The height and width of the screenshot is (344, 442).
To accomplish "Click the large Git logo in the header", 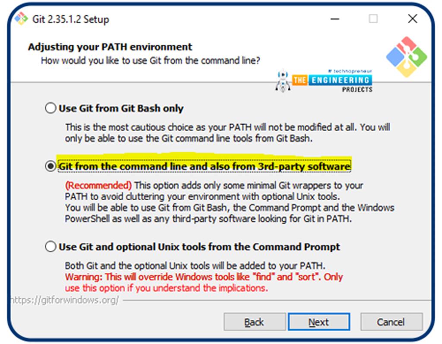I will (407, 57).
